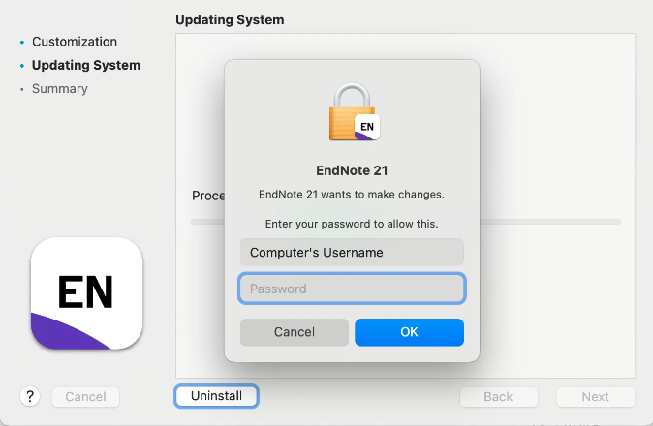Click the large EndNote app logo
This screenshot has height=426, width=653.
click(x=87, y=293)
